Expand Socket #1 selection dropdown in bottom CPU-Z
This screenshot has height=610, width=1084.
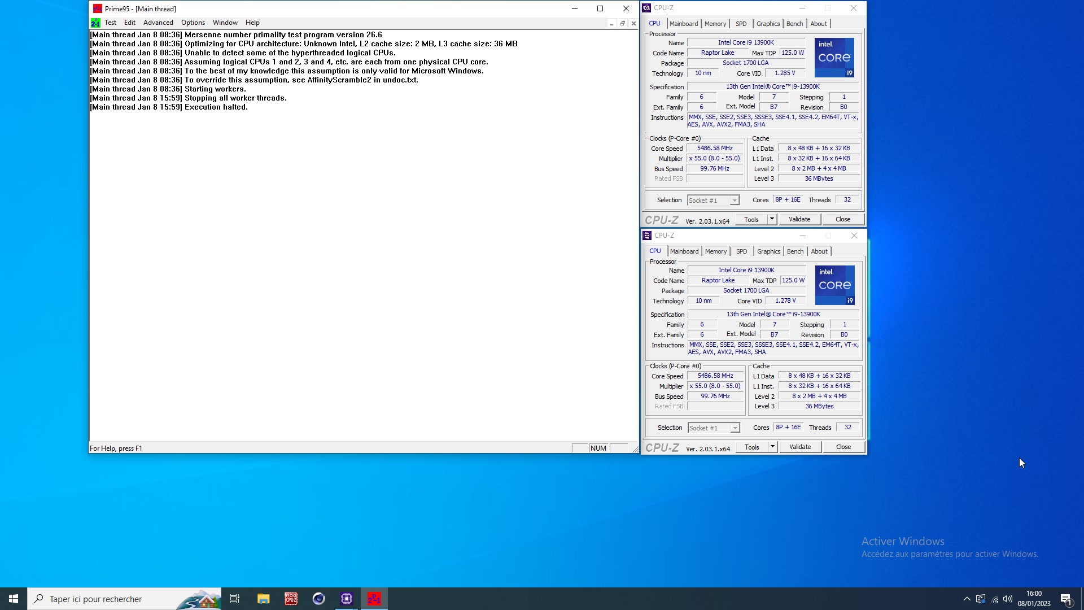click(x=735, y=428)
